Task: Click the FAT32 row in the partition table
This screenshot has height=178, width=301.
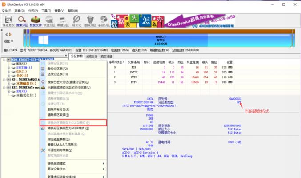Action: 170,72
